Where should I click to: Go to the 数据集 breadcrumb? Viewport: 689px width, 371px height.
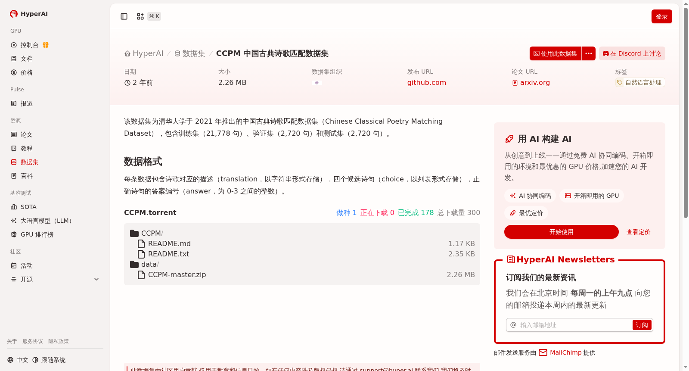pos(190,53)
